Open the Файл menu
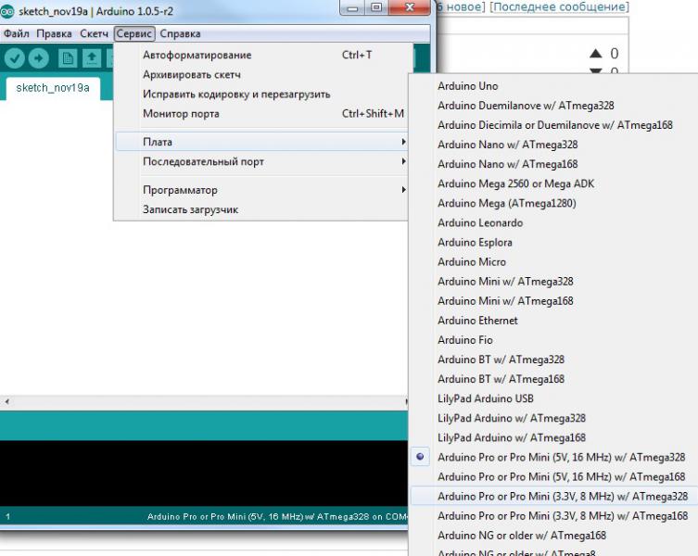The width and height of the screenshot is (698, 556). [17, 34]
